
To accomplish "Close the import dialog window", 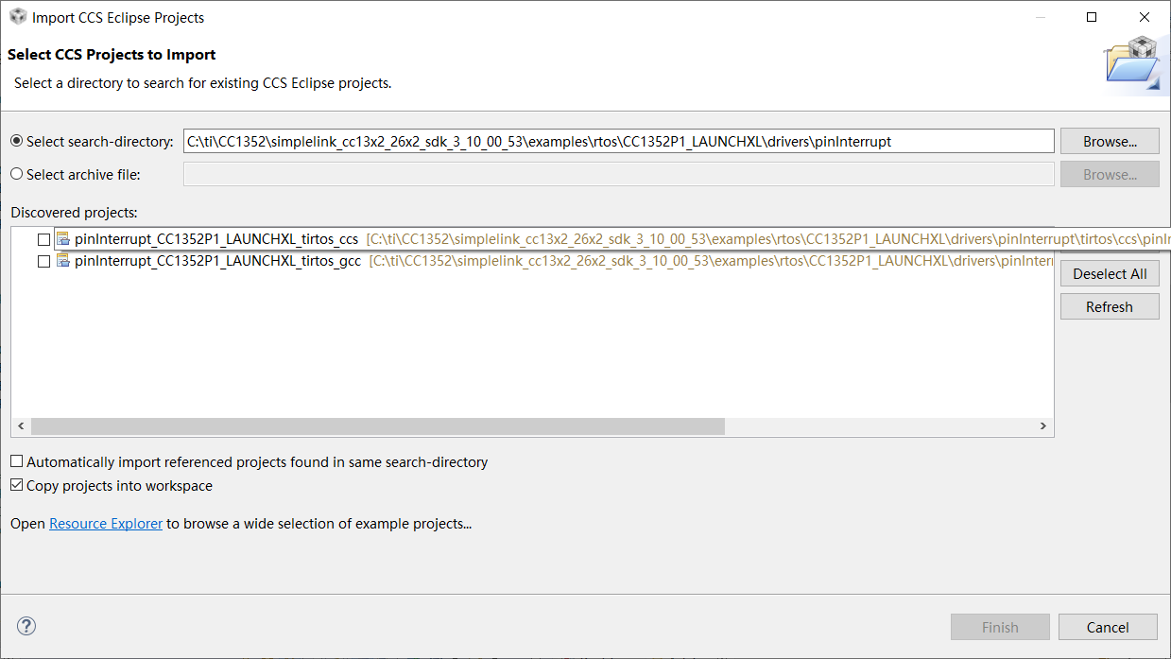I will pyautogui.click(x=1145, y=17).
